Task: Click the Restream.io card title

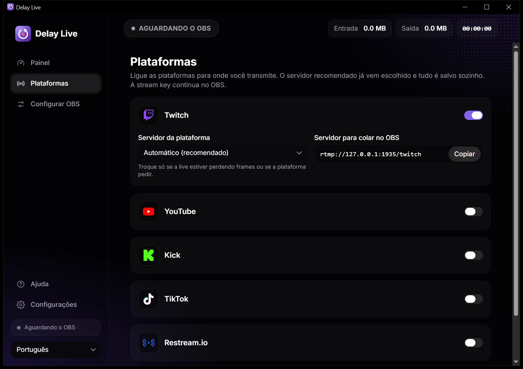Action: 186,343
